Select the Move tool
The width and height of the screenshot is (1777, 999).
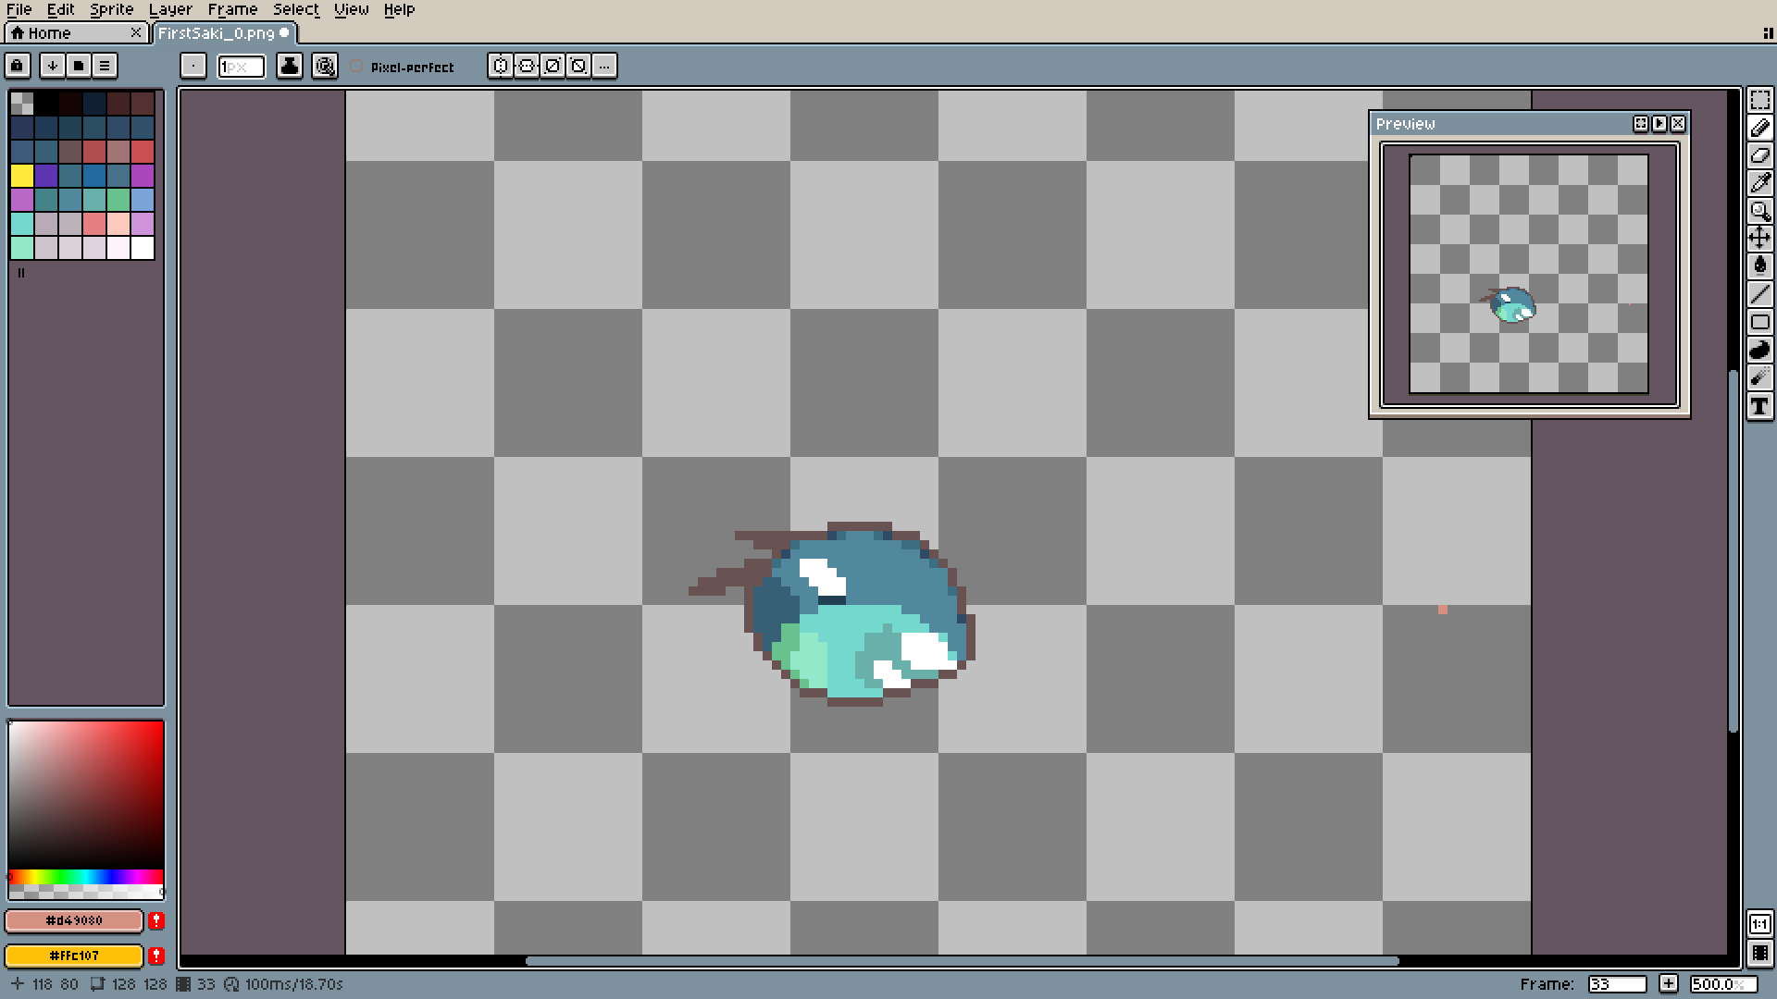coord(1759,239)
